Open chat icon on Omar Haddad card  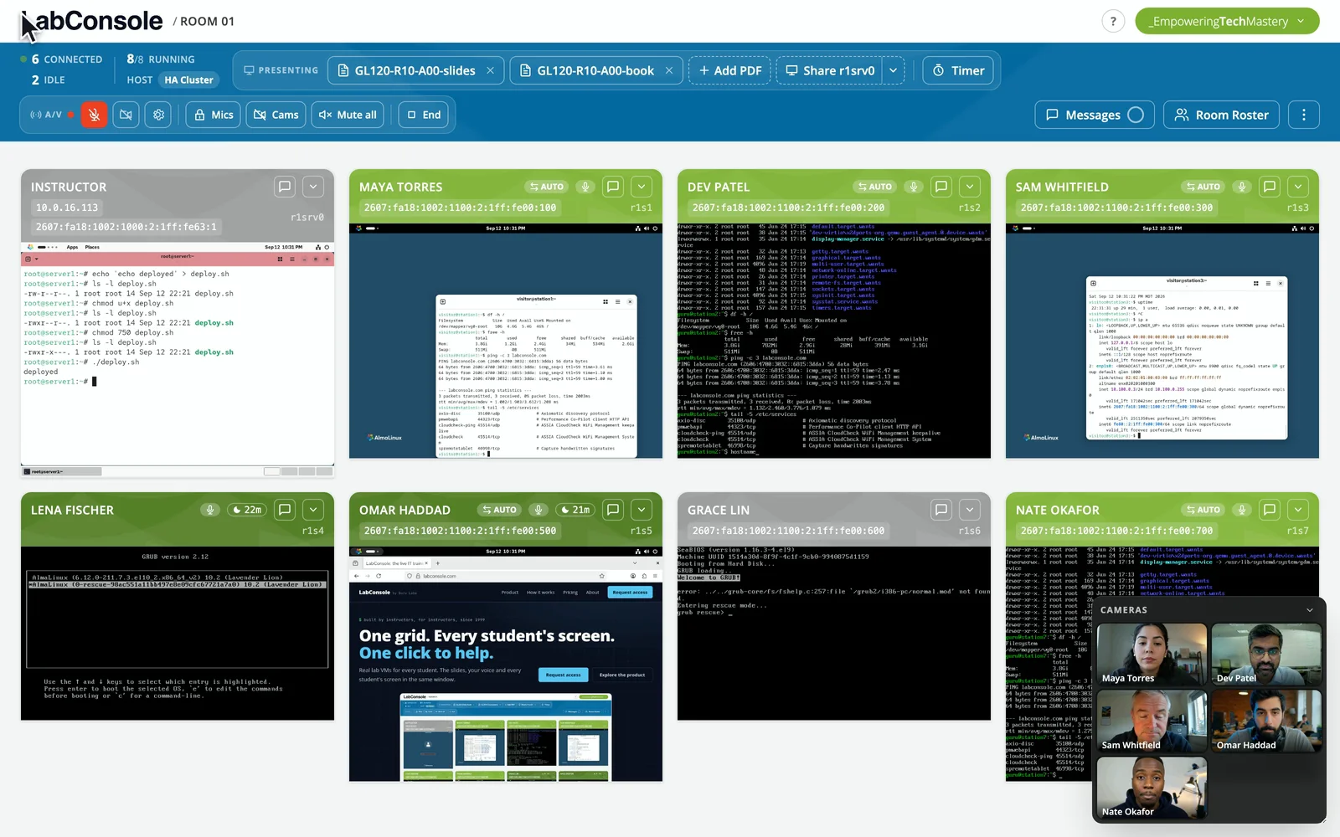point(613,510)
